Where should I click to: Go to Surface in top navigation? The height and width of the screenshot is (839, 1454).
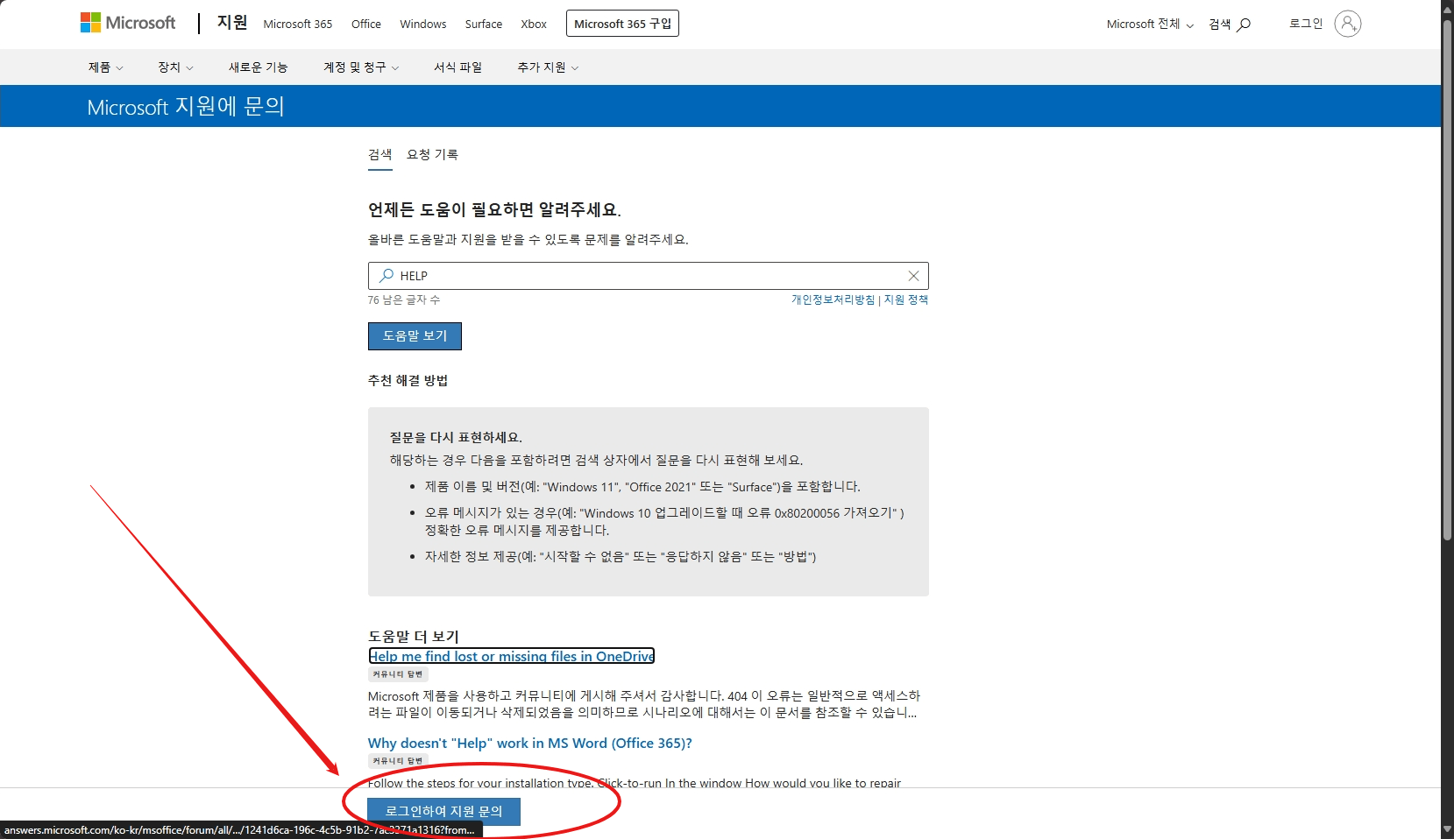[x=484, y=25]
